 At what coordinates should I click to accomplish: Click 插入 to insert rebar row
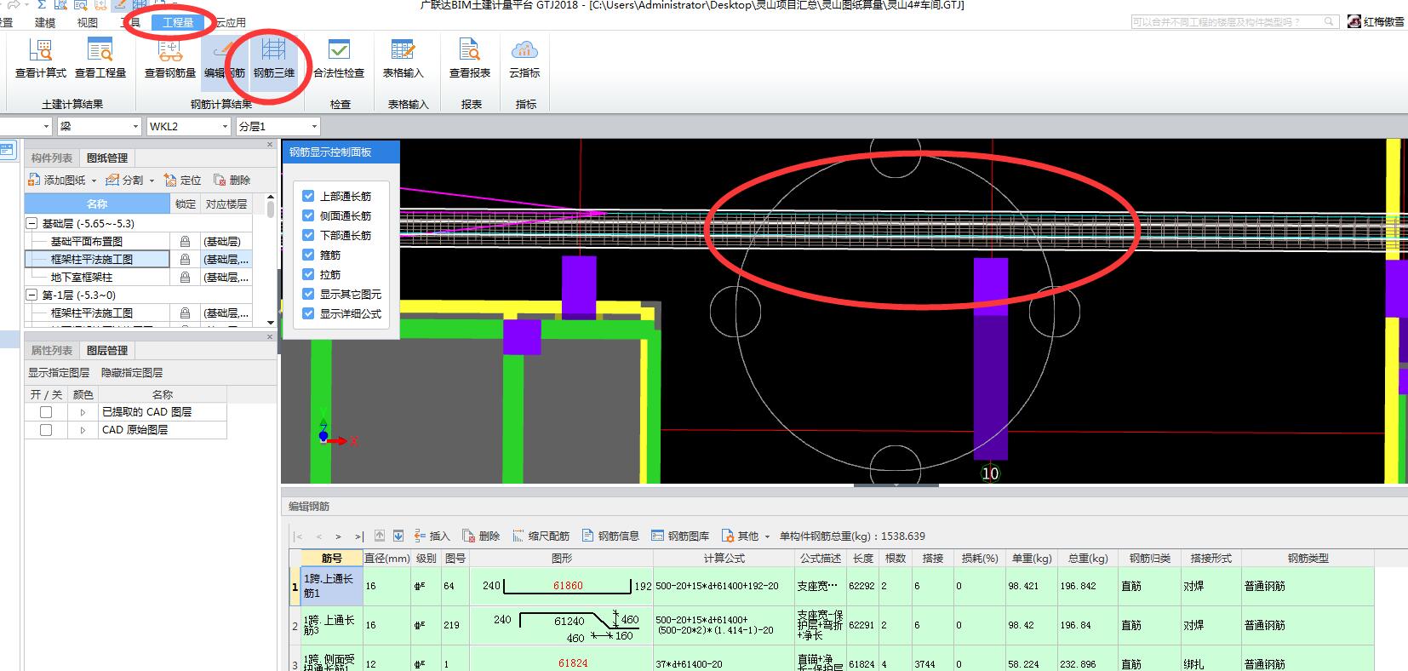coord(432,536)
